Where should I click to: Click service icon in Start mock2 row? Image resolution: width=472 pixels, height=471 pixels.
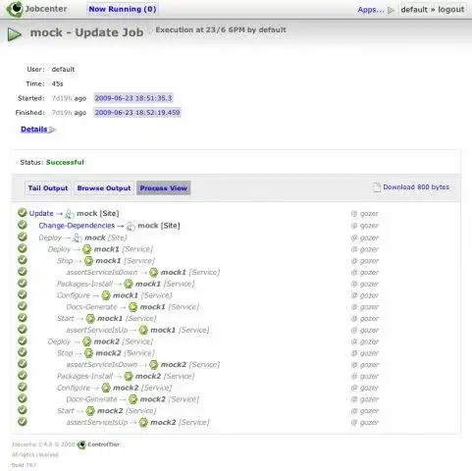90,411
